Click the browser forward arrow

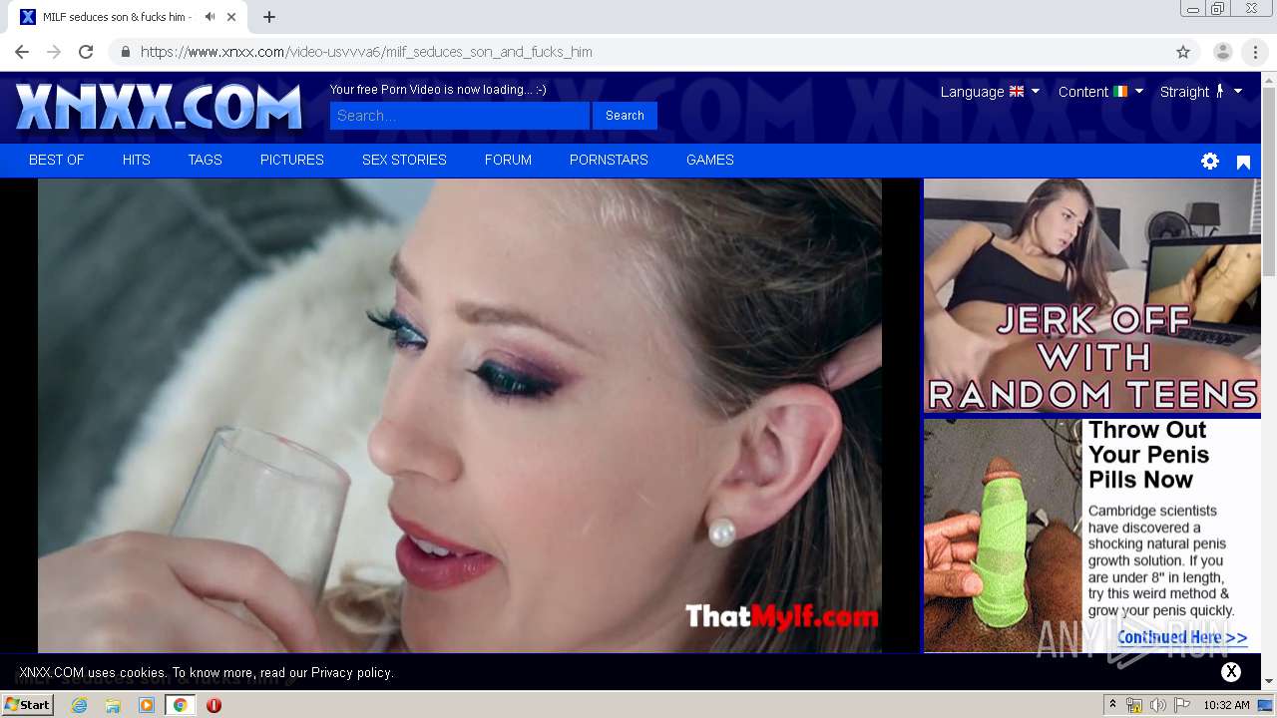point(54,52)
